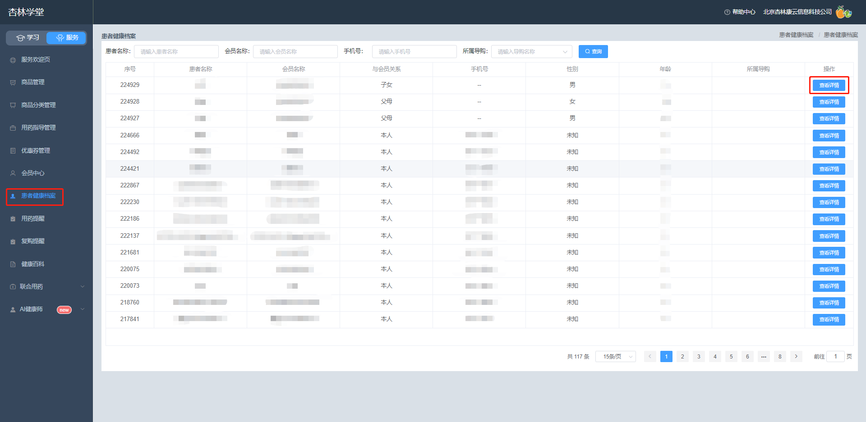Screen dimensions: 866x422
Task: Click the 手机号 input field
Action: (415, 52)
